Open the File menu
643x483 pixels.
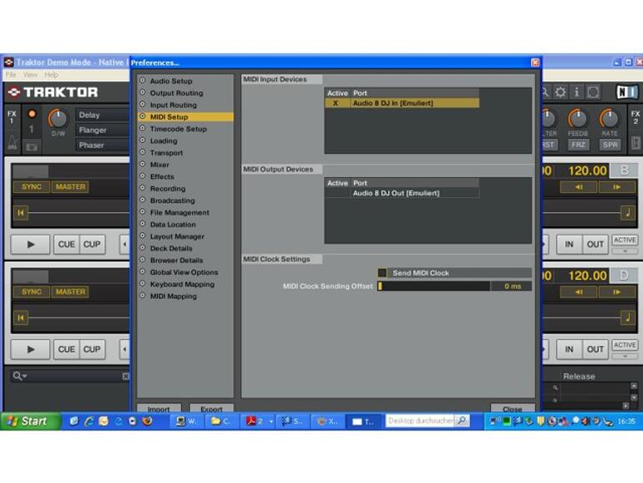click(11, 75)
